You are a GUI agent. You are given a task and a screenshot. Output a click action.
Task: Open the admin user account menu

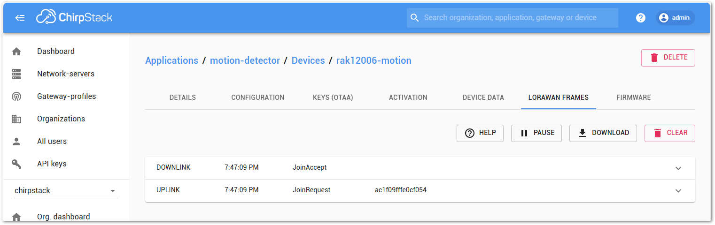point(675,18)
